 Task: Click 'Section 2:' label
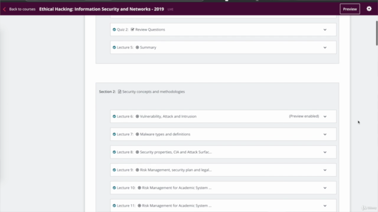107,92
